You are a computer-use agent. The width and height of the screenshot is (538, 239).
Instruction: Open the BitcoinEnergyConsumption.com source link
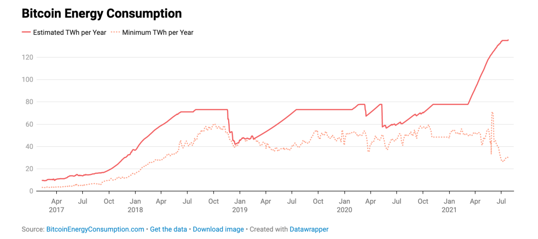[x=95, y=229]
